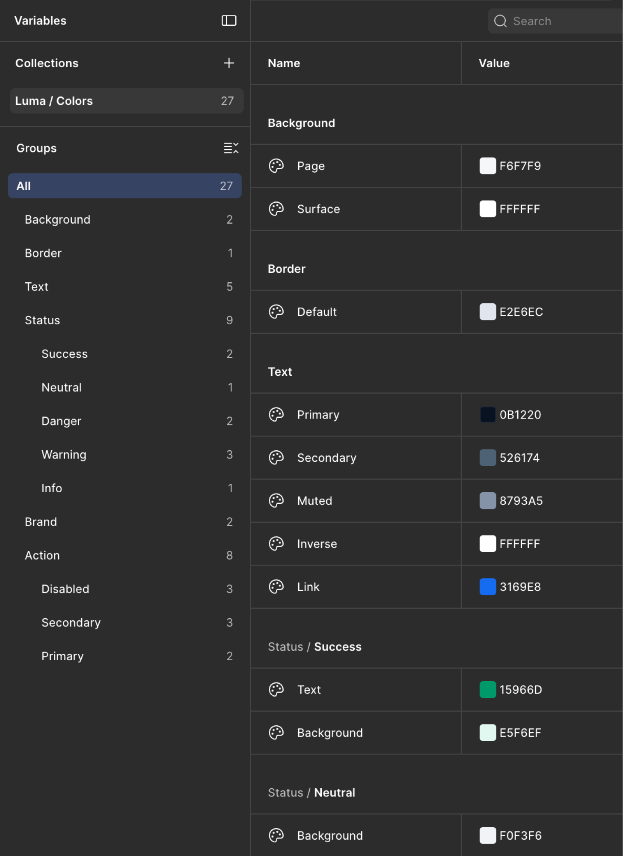Click the search magnifier icon

[500, 21]
